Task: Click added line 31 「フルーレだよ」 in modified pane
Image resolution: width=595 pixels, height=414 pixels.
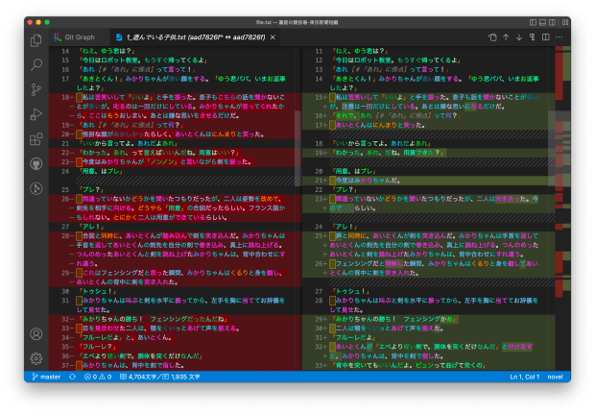Action: click(353, 338)
